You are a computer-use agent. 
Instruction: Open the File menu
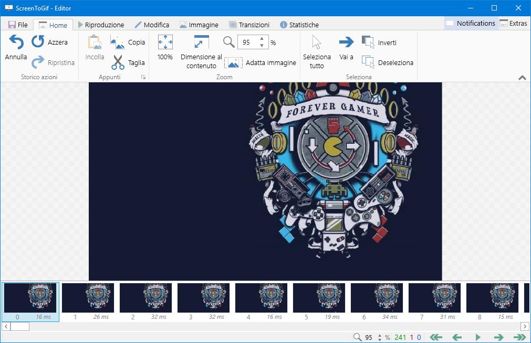tap(18, 25)
